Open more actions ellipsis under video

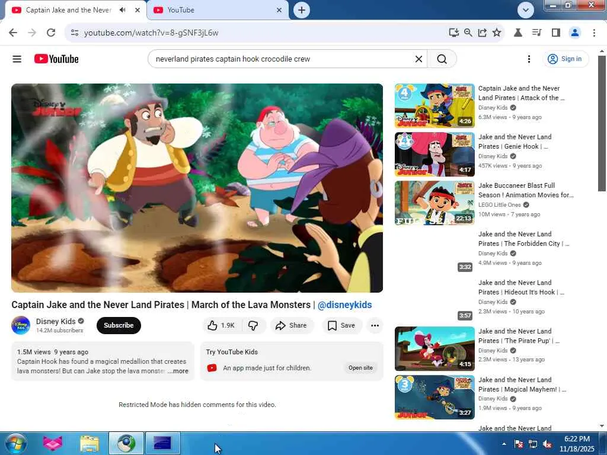pos(375,325)
